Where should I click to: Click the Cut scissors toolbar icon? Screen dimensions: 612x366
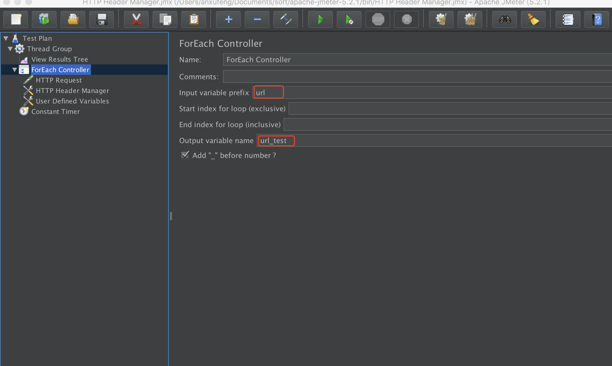tap(136, 20)
